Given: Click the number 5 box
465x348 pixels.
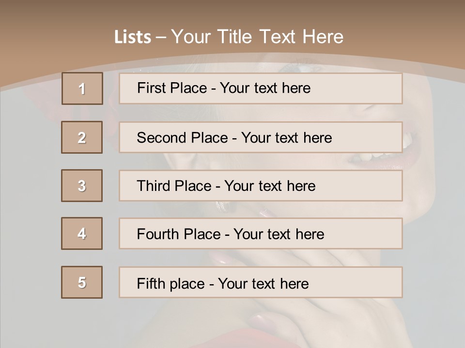Looking at the screenshot, I should pyautogui.click(x=82, y=282).
